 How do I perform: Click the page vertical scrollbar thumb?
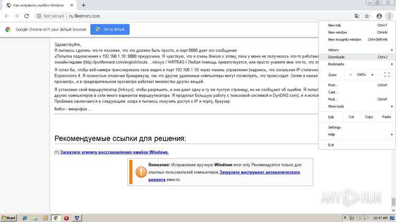tap(393, 202)
